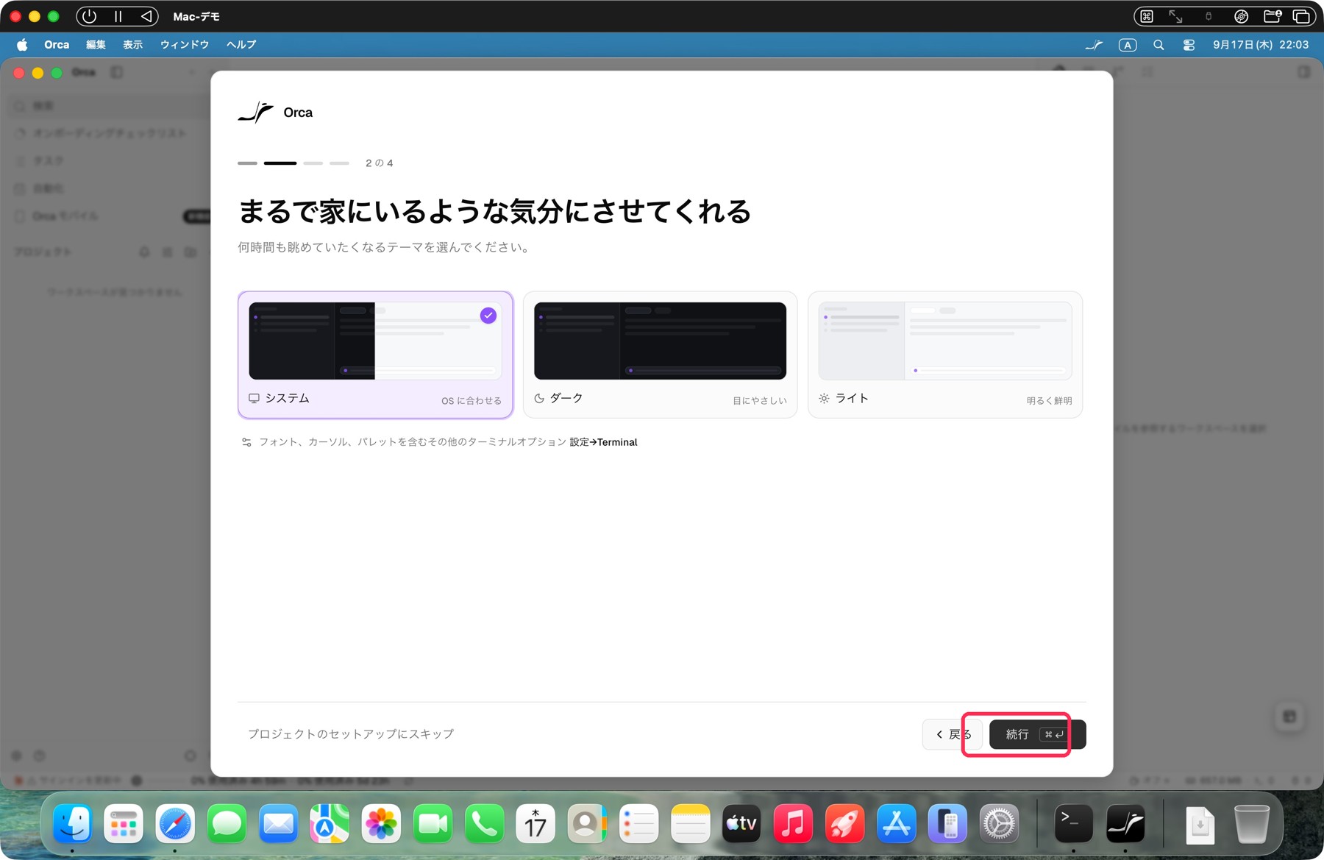1324x860 pixels.
Task: Open Phone app from the Dock
Action: pos(484,823)
